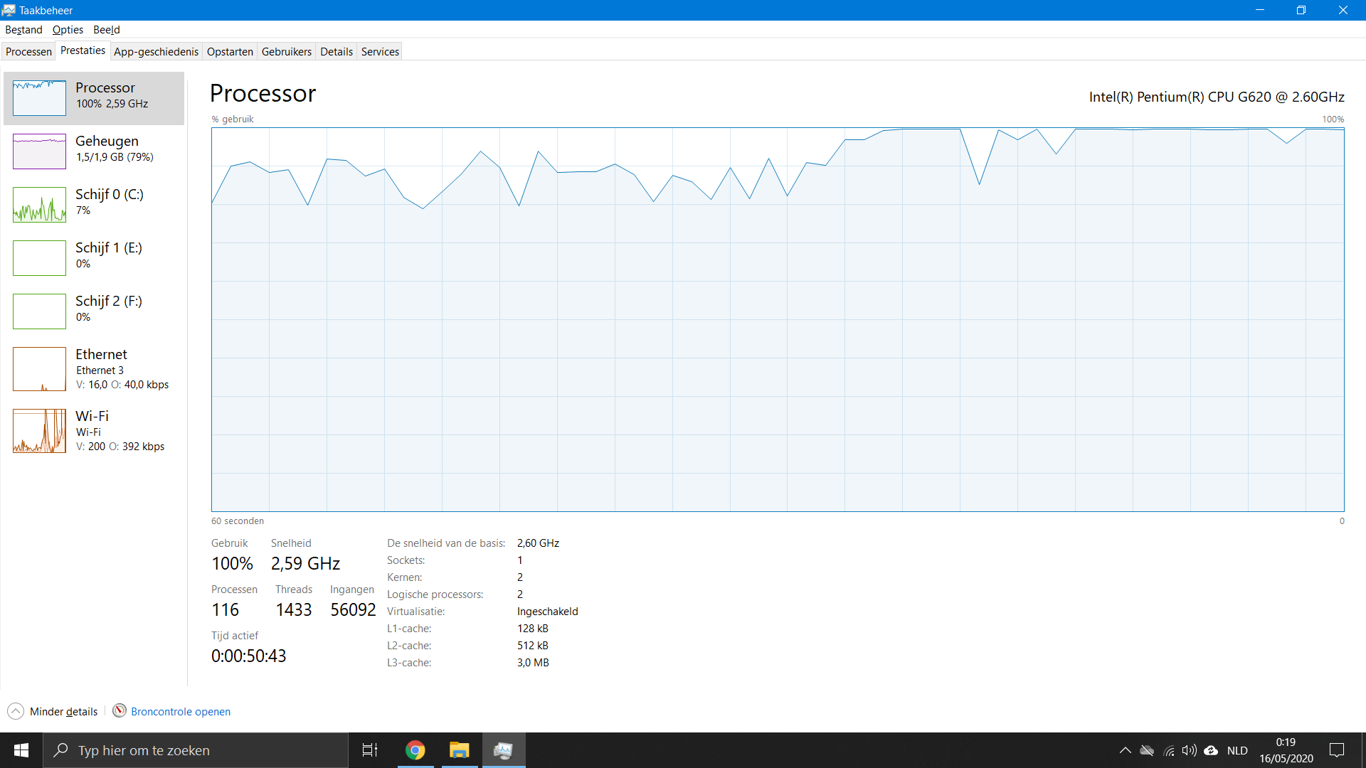Select the Schijf 0 (C:) graph thumbnail
1366x768 pixels.
[39, 205]
